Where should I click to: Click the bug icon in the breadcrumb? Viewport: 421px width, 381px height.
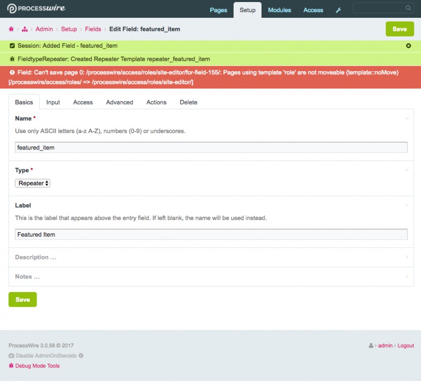coord(11,29)
